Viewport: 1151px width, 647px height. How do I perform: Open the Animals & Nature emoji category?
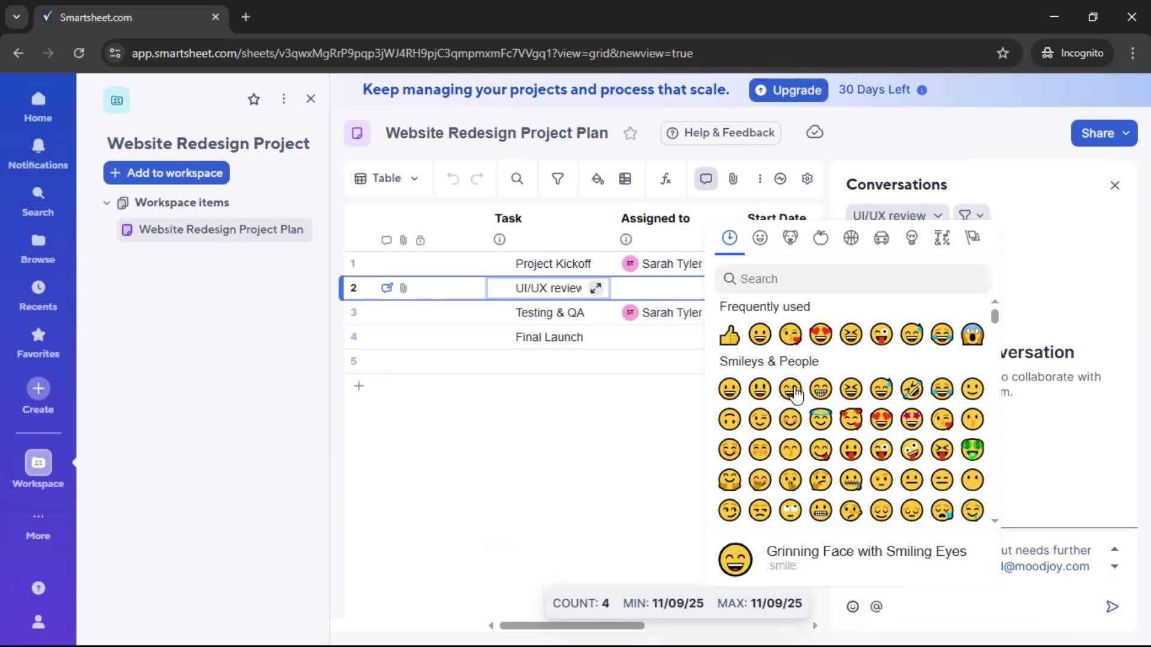tap(791, 237)
